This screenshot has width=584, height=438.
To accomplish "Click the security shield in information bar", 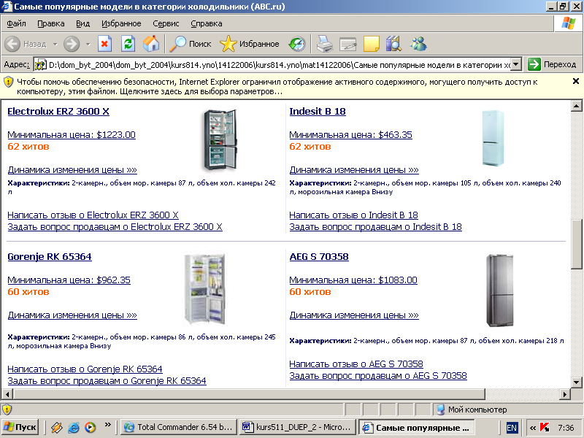I will point(8,82).
